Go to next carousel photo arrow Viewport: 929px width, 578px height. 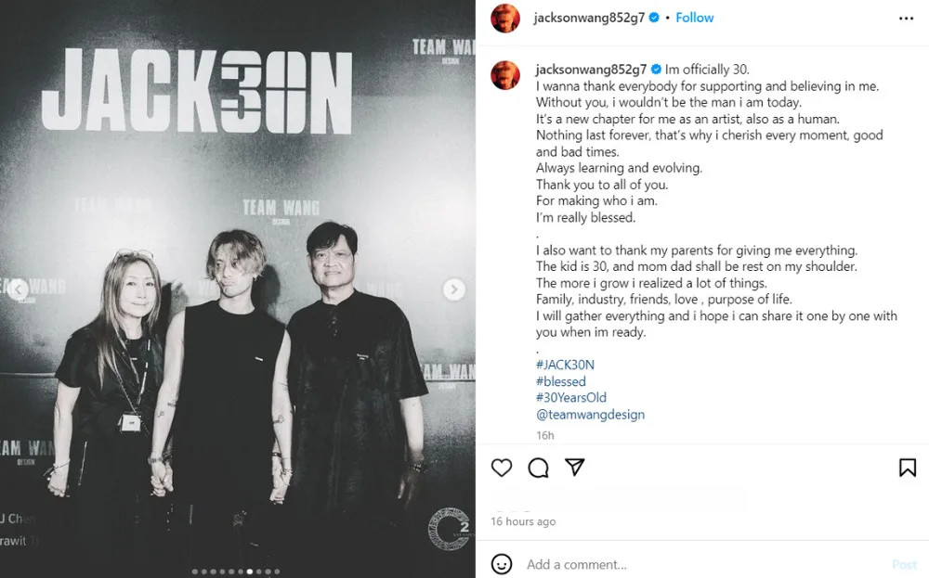(x=454, y=289)
